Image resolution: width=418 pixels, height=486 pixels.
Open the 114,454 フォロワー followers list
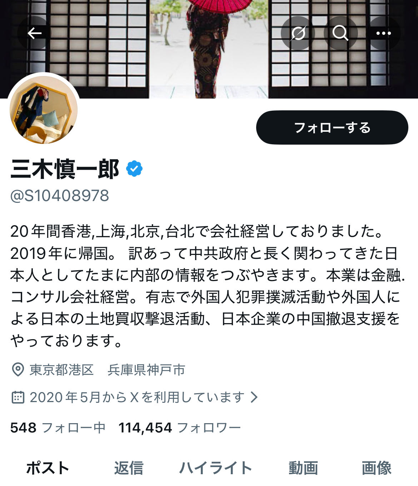180,427
